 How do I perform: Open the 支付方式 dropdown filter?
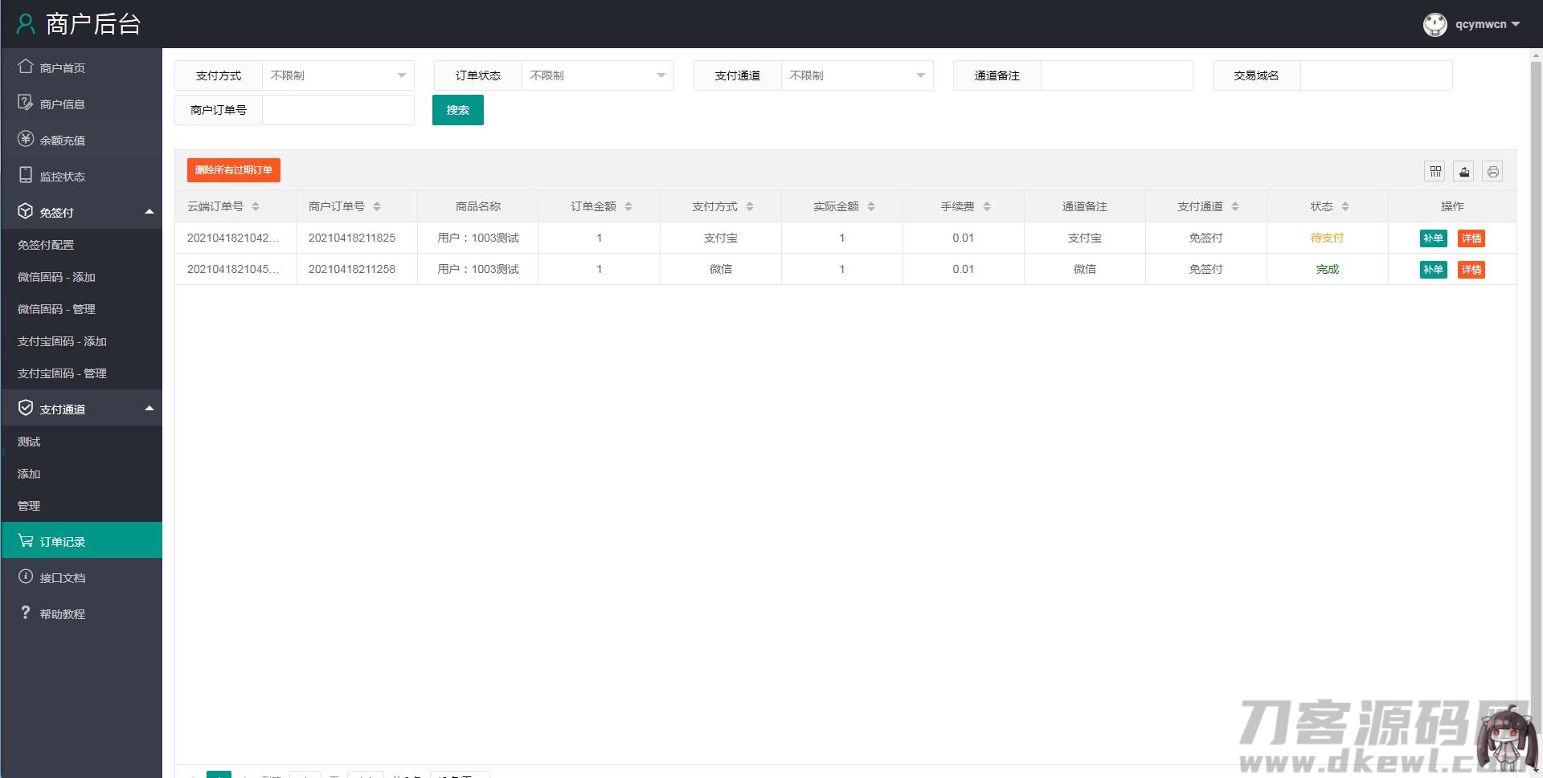coord(338,75)
